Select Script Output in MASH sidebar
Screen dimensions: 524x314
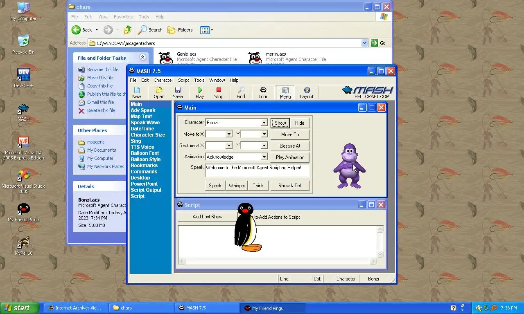[x=146, y=190]
